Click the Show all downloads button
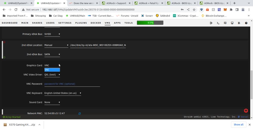The height and width of the screenshot is (130, 253). pyautogui.click(x=239, y=124)
